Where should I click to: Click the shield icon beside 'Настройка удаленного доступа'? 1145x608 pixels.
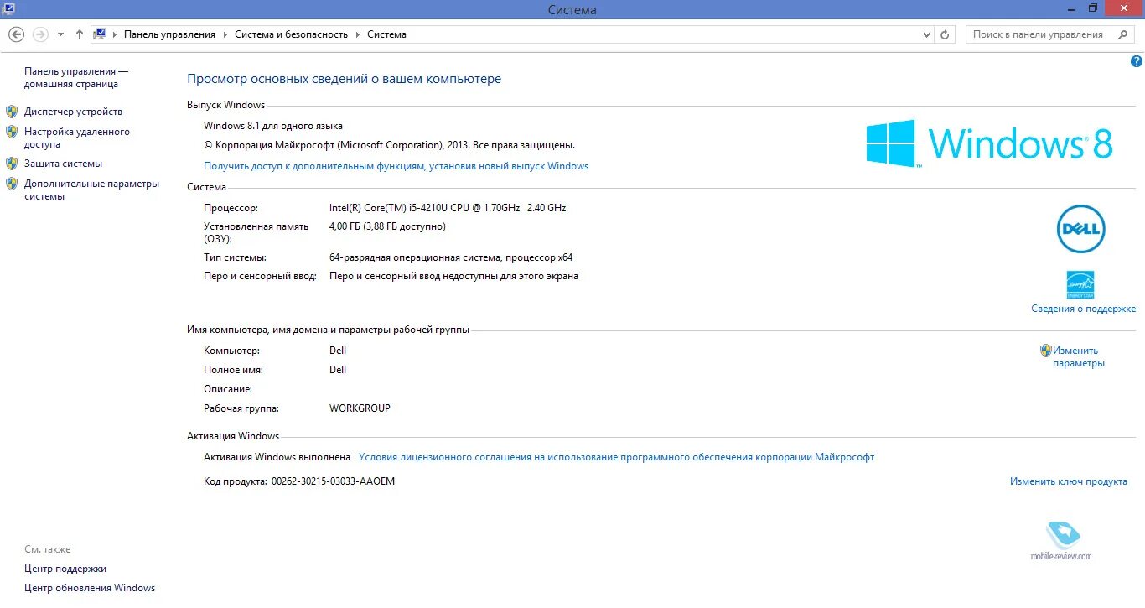(12, 132)
